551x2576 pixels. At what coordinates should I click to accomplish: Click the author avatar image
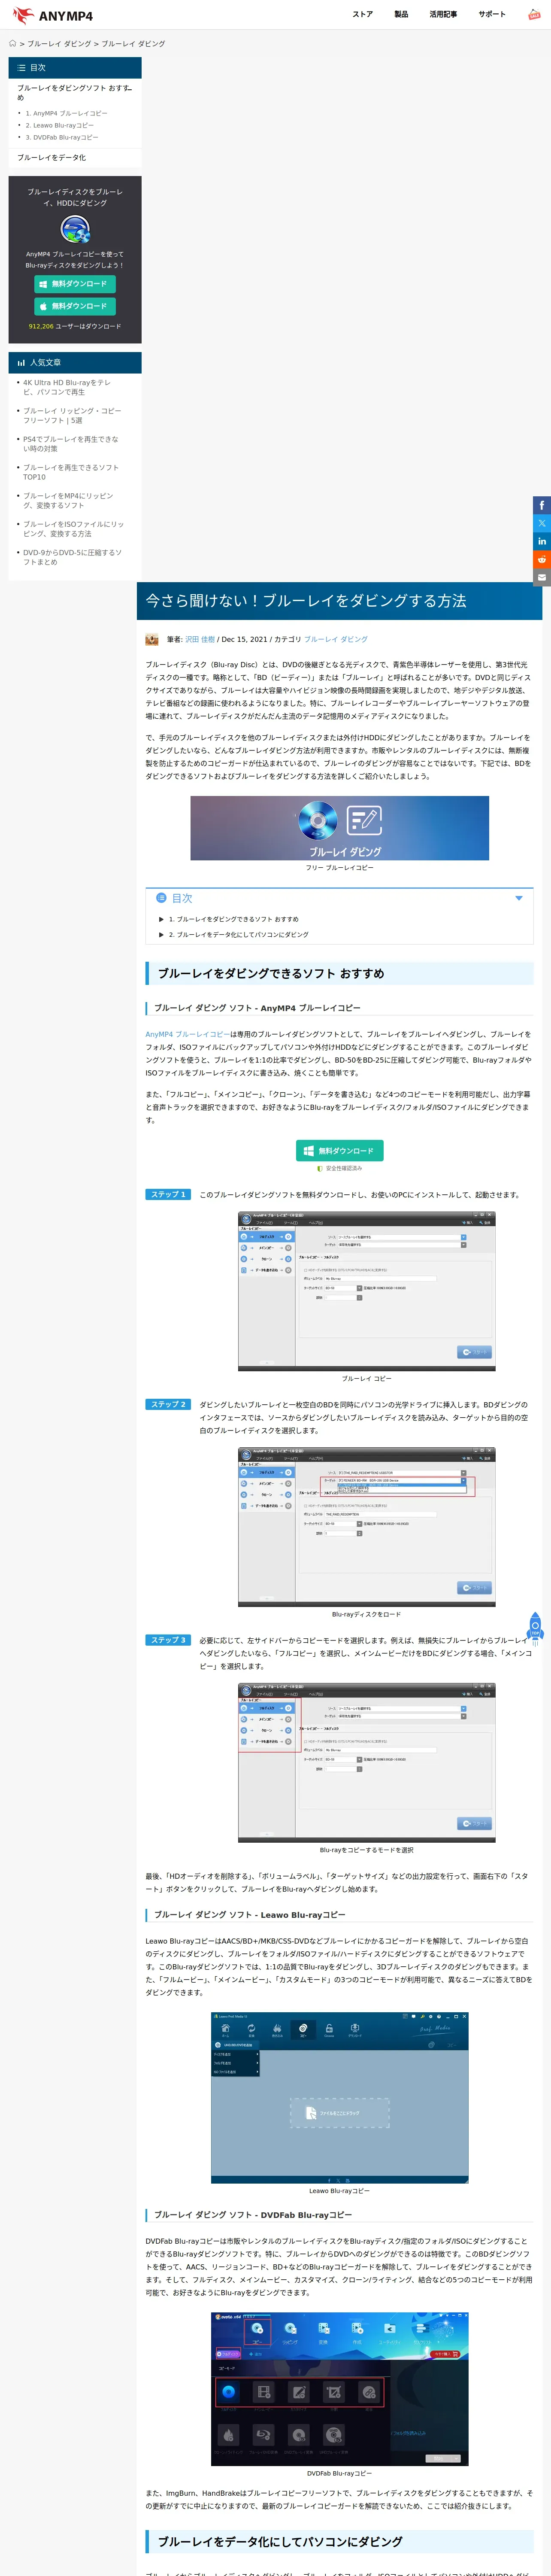(x=152, y=639)
